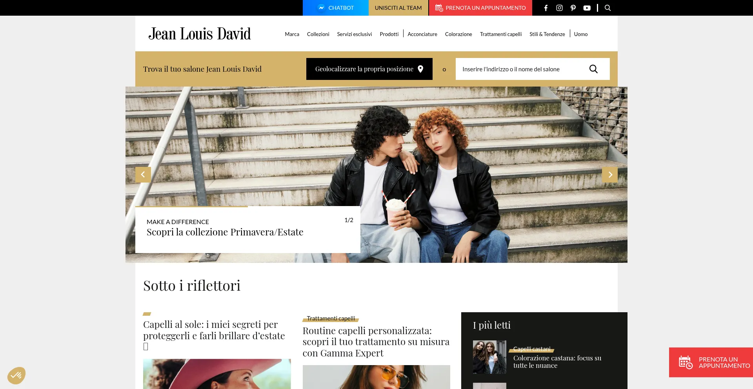This screenshot has width=753, height=389.
Task: Click the salon address input field
Action: pyautogui.click(x=522, y=69)
